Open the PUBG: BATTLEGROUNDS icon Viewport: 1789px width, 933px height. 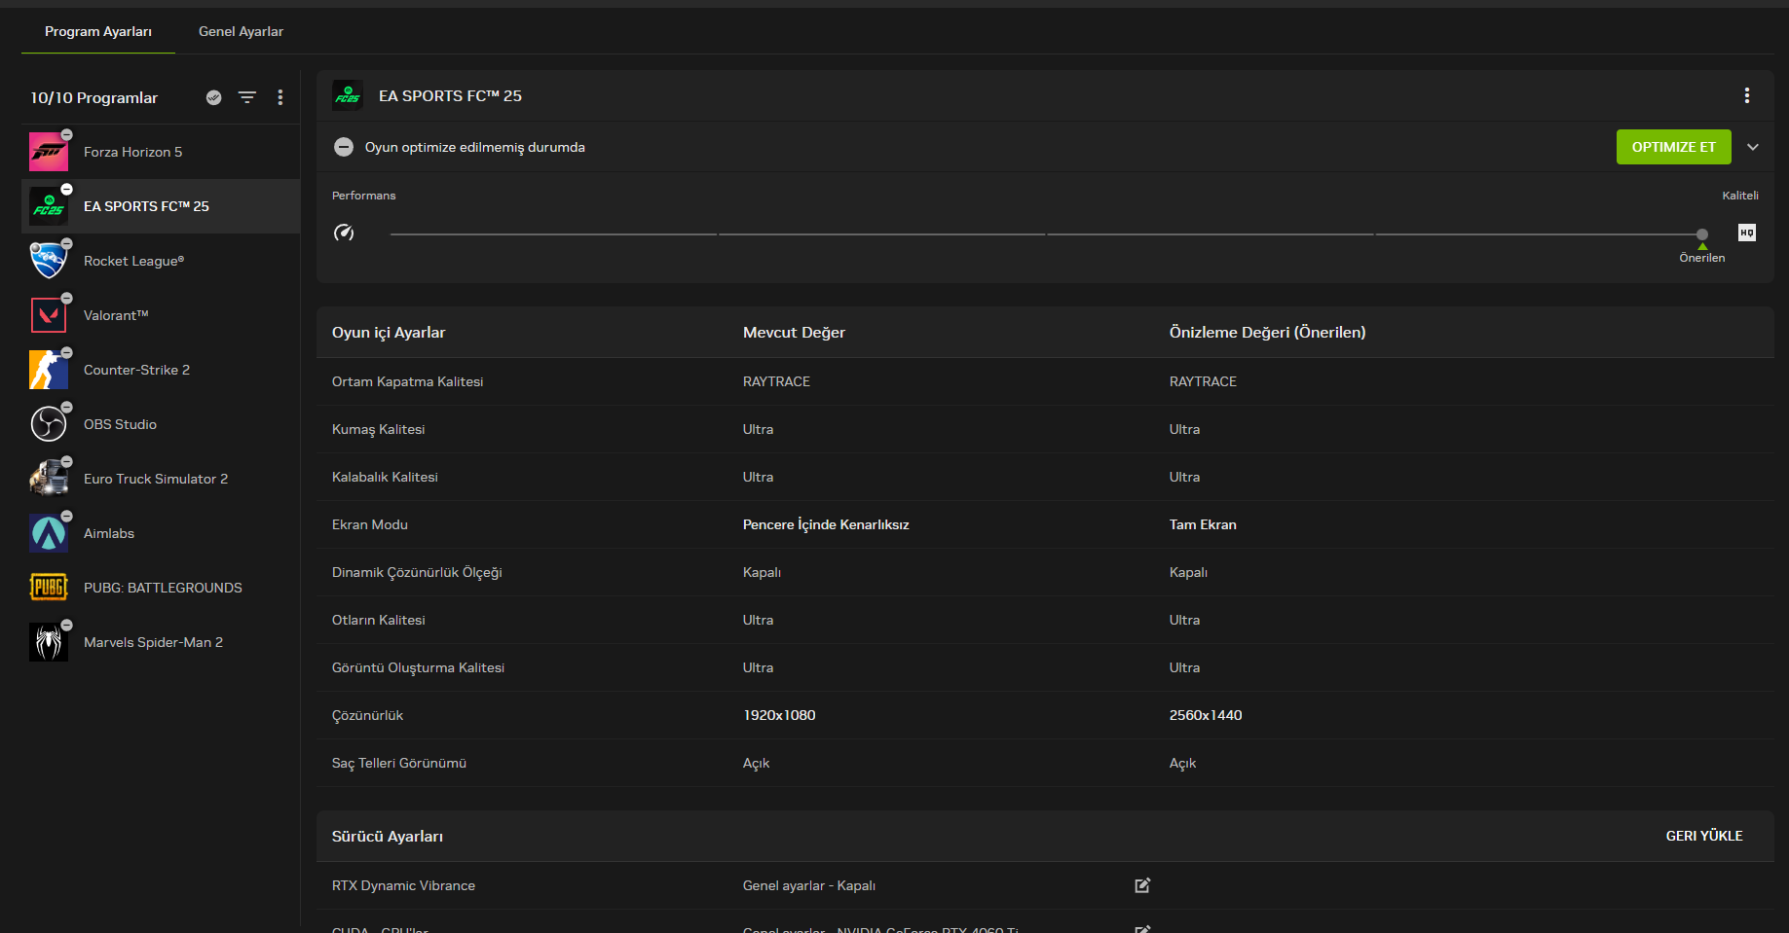click(x=49, y=588)
